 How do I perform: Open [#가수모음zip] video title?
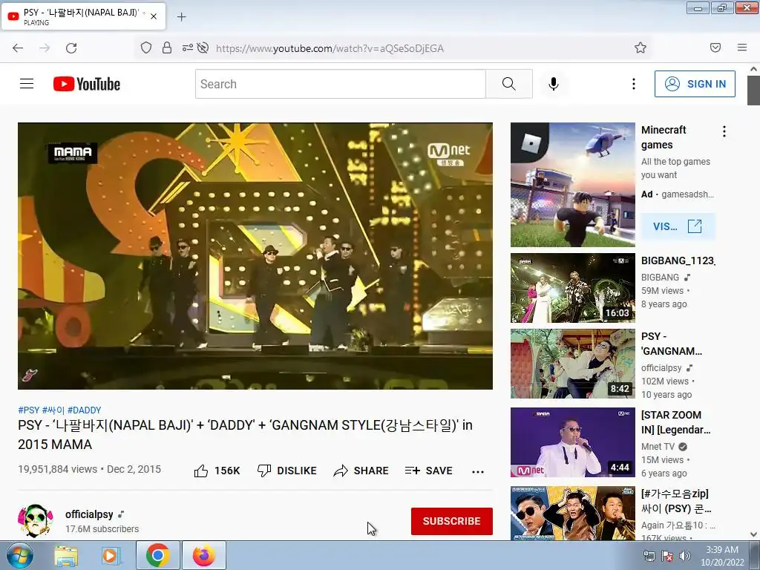[x=676, y=501]
